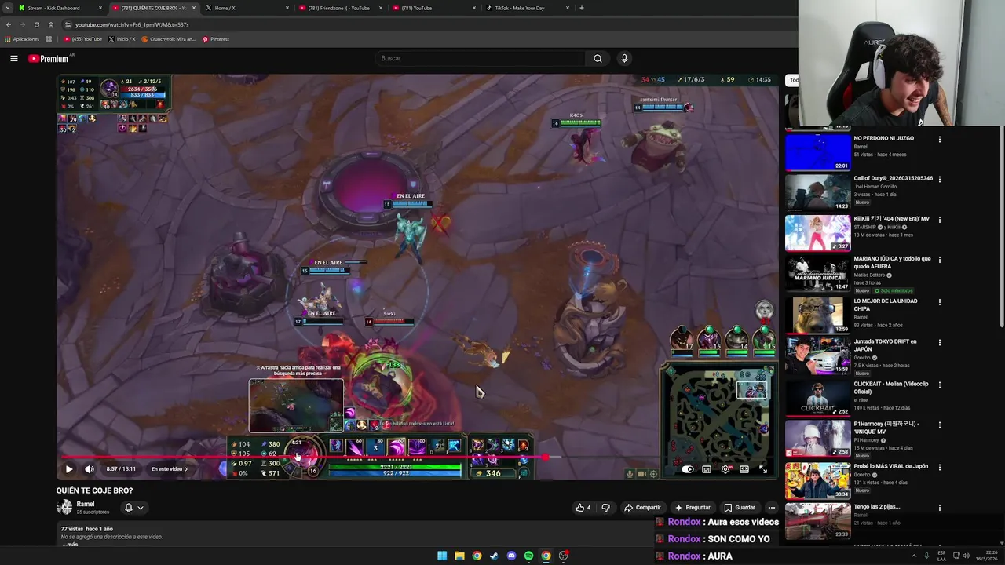This screenshot has height=565, width=1005.
Task: Open a new browser tab with plus
Action: click(581, 8)
